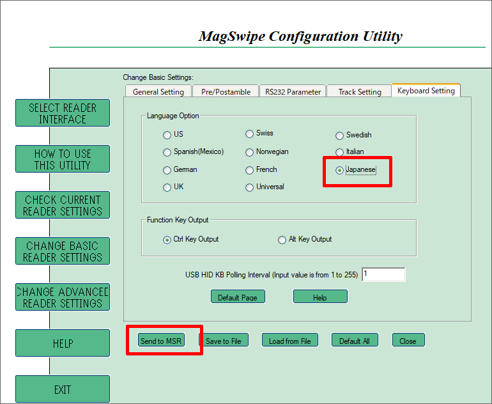Reset with Default All button

pyautogui.click(x=355, y=340)
